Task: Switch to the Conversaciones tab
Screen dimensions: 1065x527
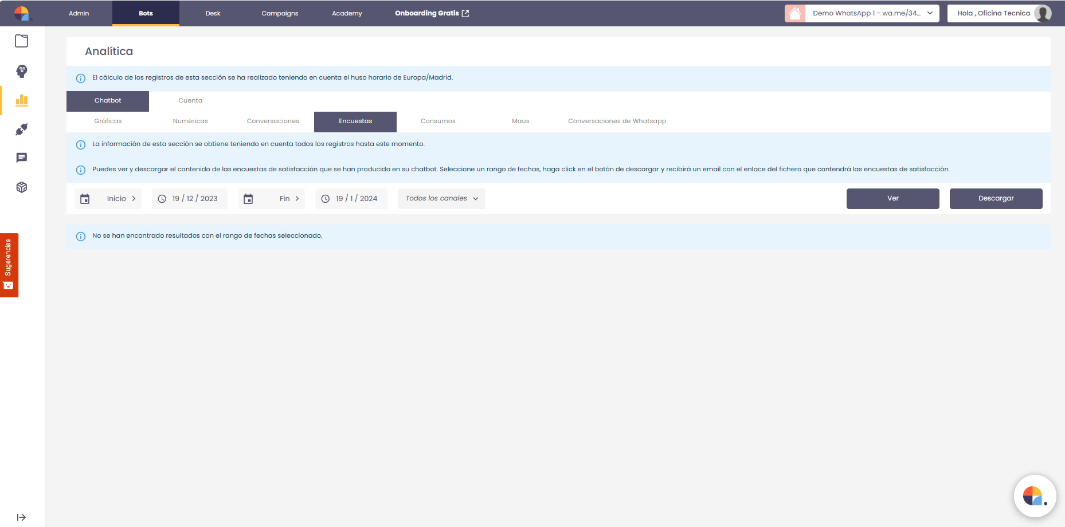Action: (273, 121)
